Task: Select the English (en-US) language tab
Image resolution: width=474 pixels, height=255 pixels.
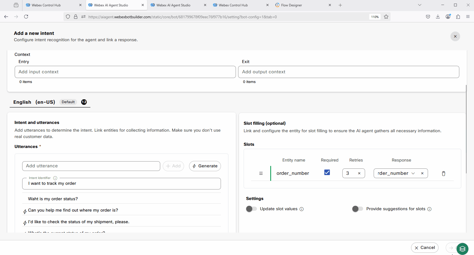Action: click(x=34, y=102)
